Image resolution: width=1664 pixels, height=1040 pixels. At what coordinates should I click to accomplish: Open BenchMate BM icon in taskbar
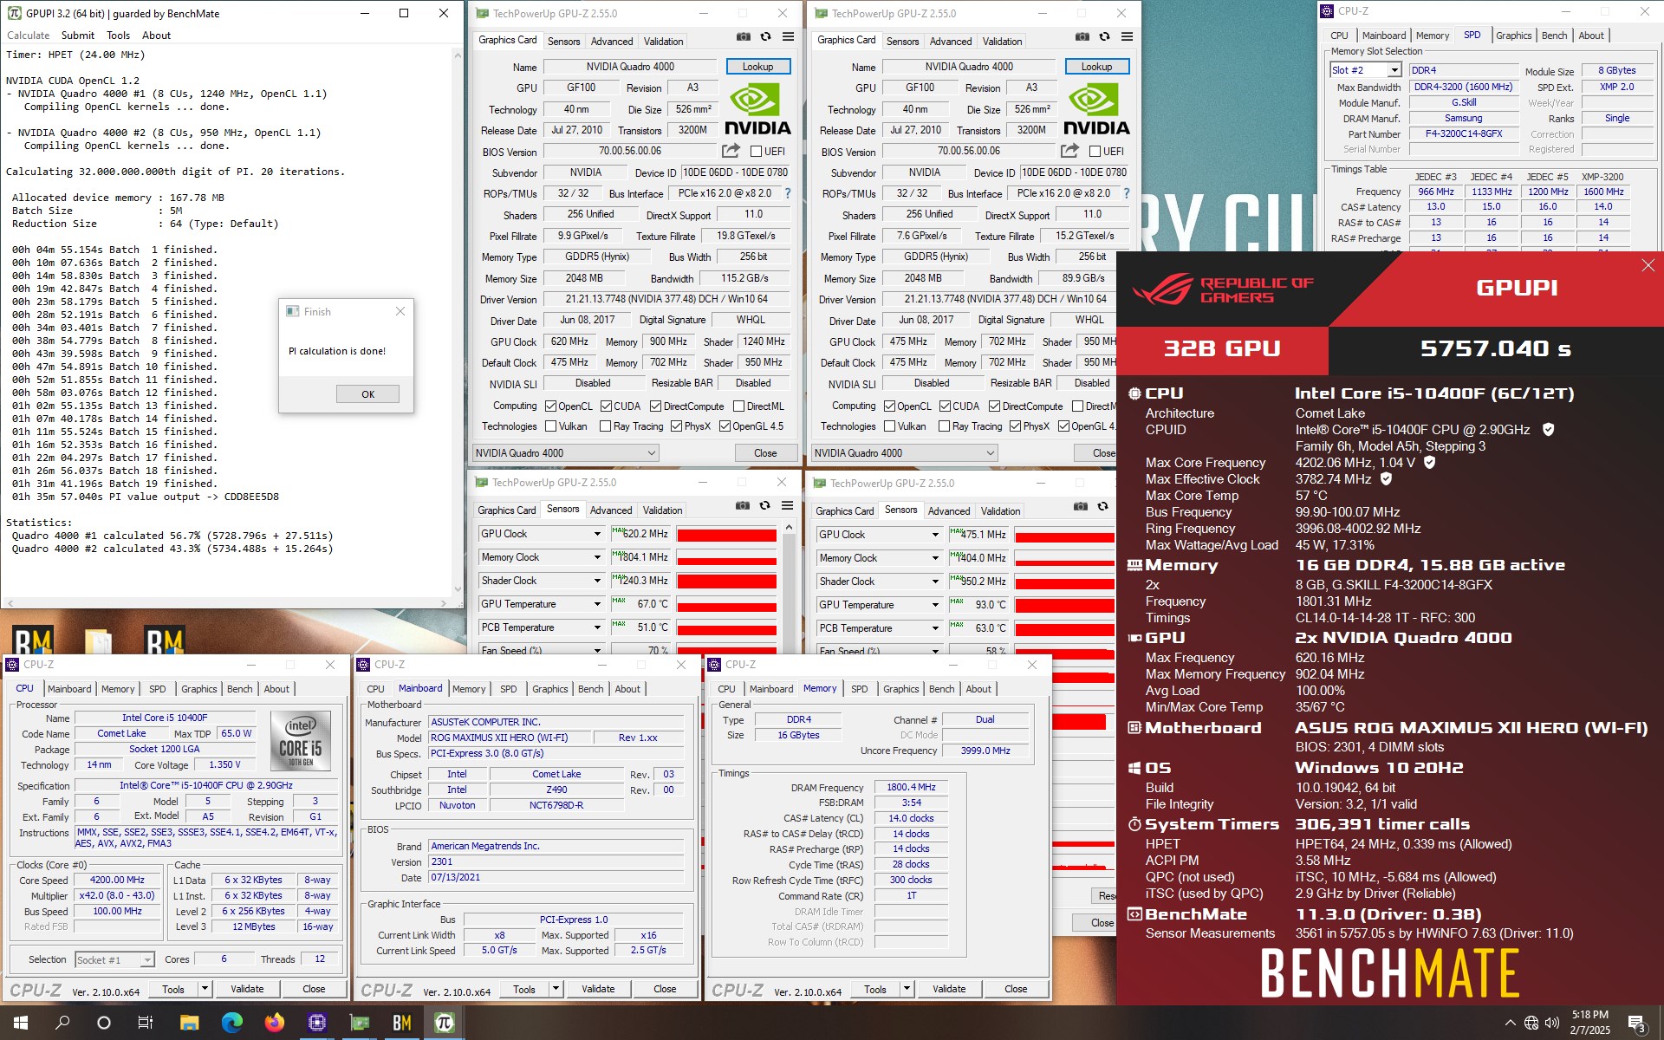tap(401, 1023)
